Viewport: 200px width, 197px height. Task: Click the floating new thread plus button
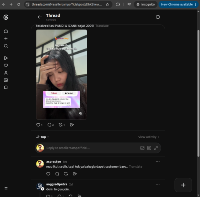[183, 185]
